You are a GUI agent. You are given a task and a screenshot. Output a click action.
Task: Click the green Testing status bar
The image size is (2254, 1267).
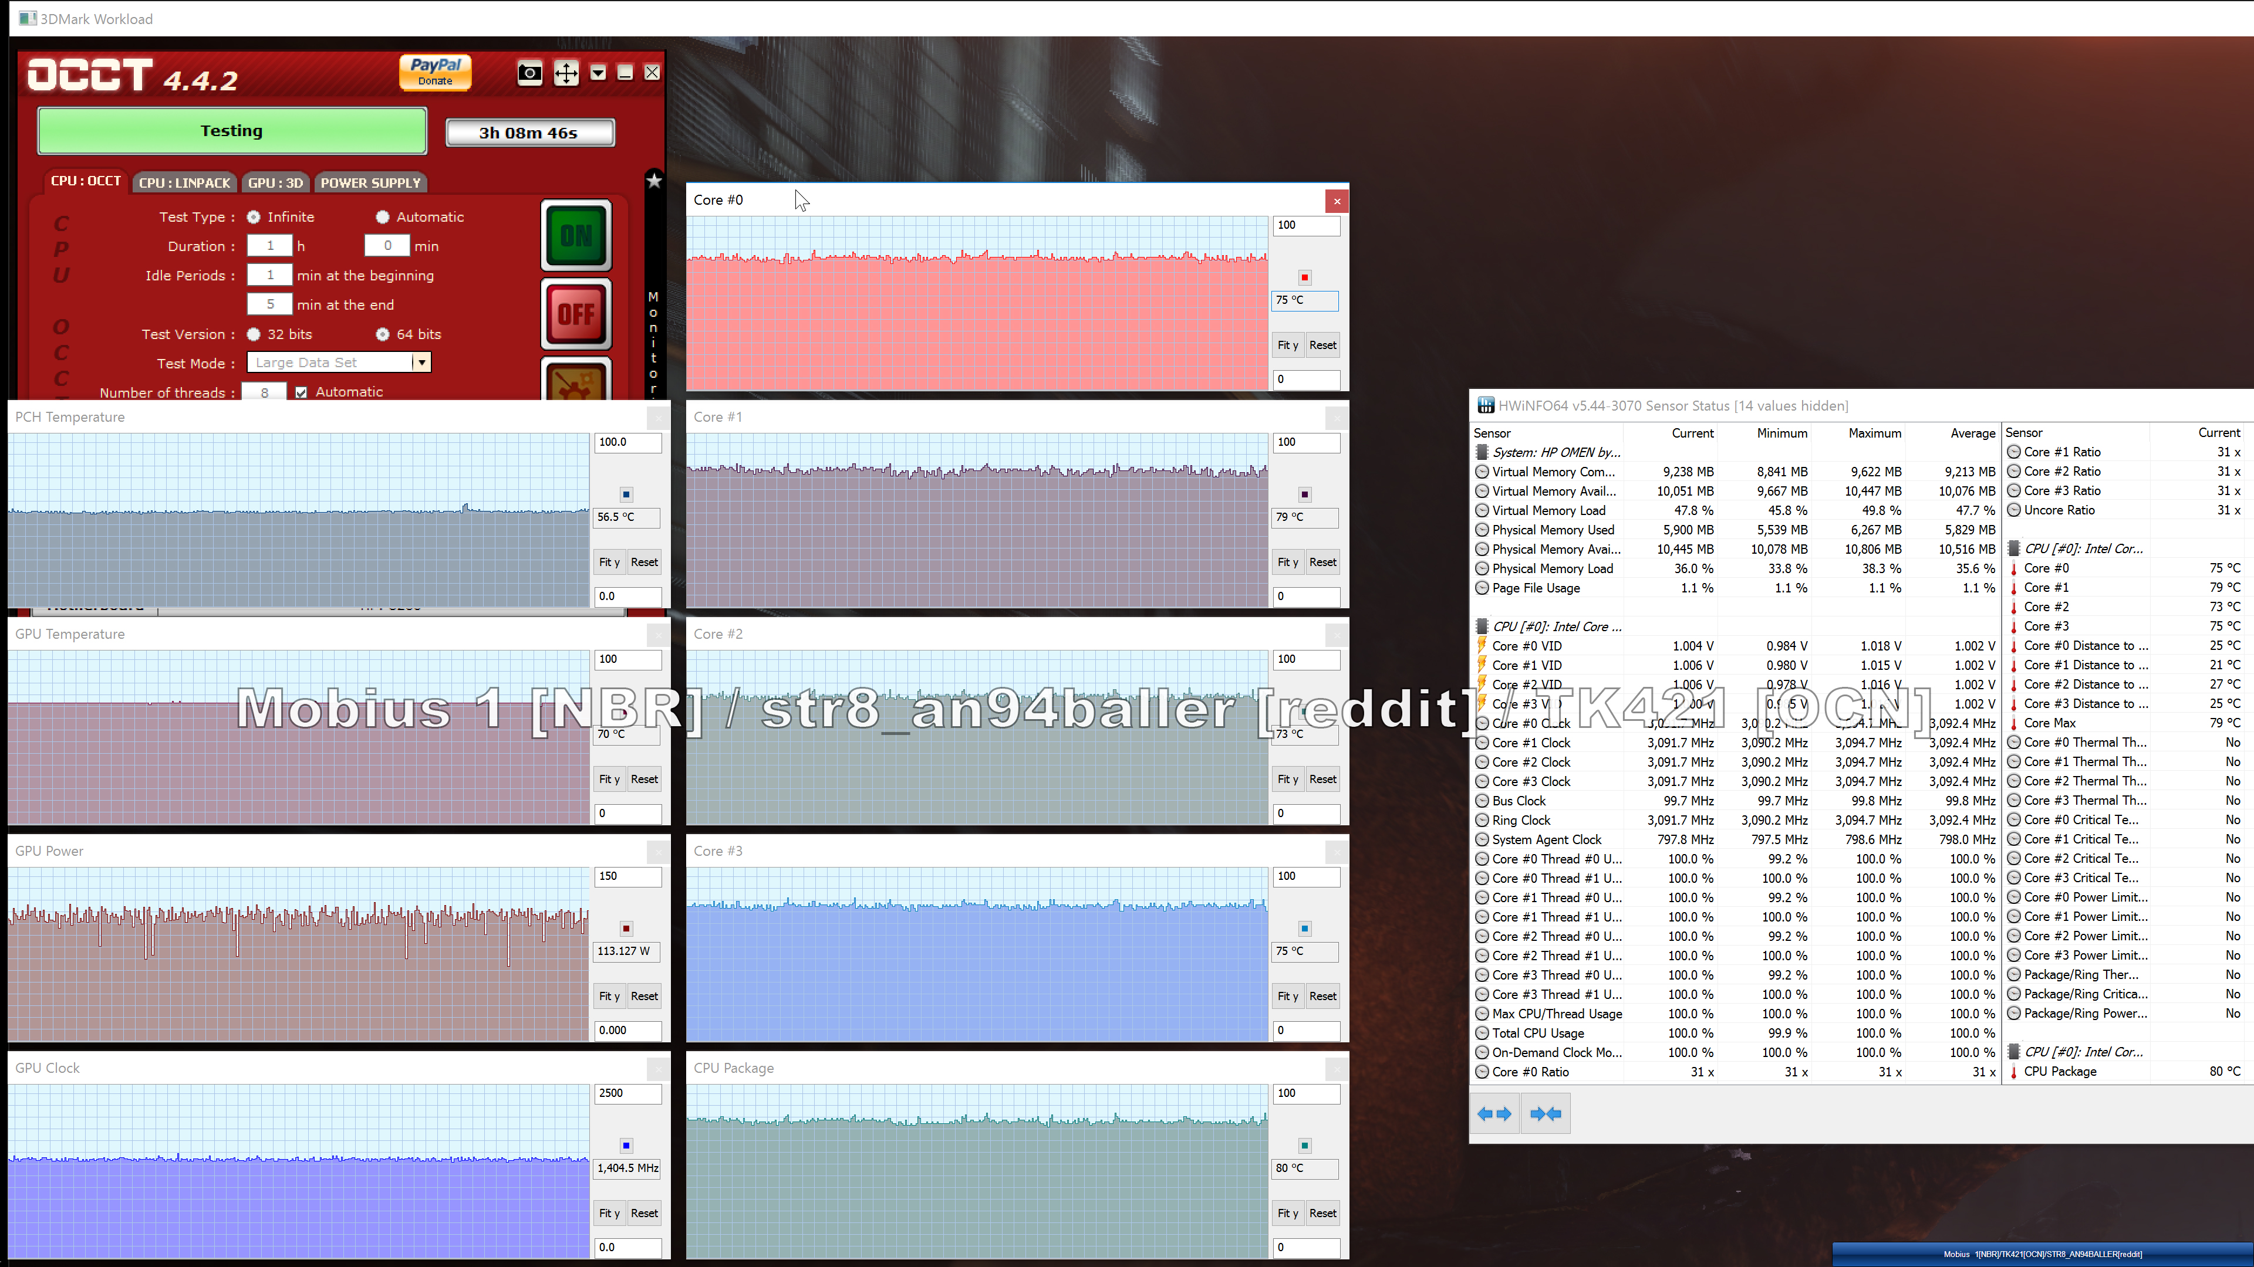pyautogui.click(x=232, y=131)
